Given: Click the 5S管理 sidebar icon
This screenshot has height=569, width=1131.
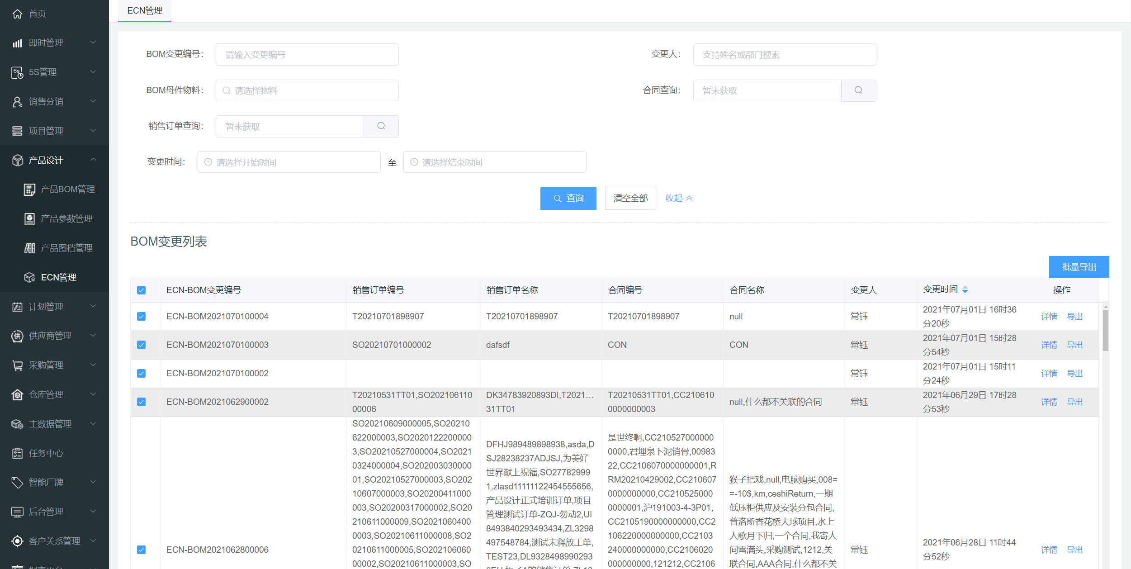Looking at the screenshot, I should (17, 72).
